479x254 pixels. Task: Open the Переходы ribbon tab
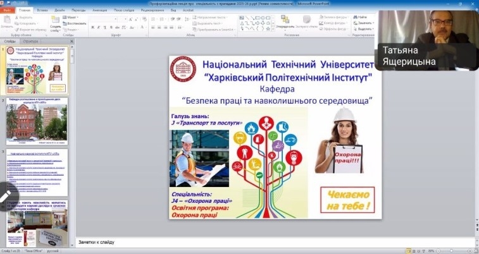coord(79,10)
